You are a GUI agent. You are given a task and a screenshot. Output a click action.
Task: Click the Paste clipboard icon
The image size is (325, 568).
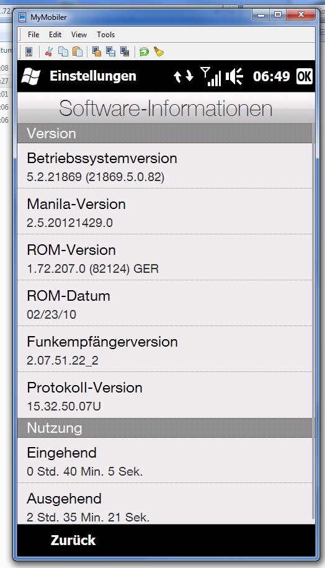pyautogui.click(x=78, y=52)
